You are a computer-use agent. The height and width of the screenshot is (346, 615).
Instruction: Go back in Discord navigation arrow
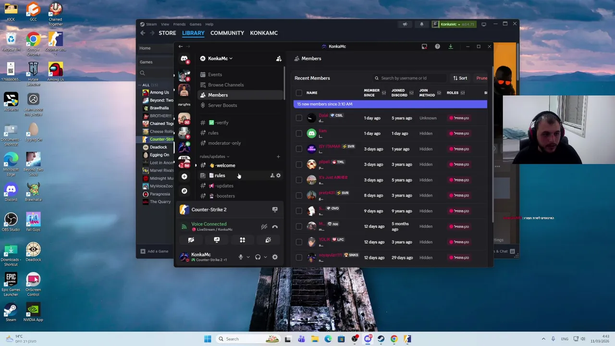point(180,47)
